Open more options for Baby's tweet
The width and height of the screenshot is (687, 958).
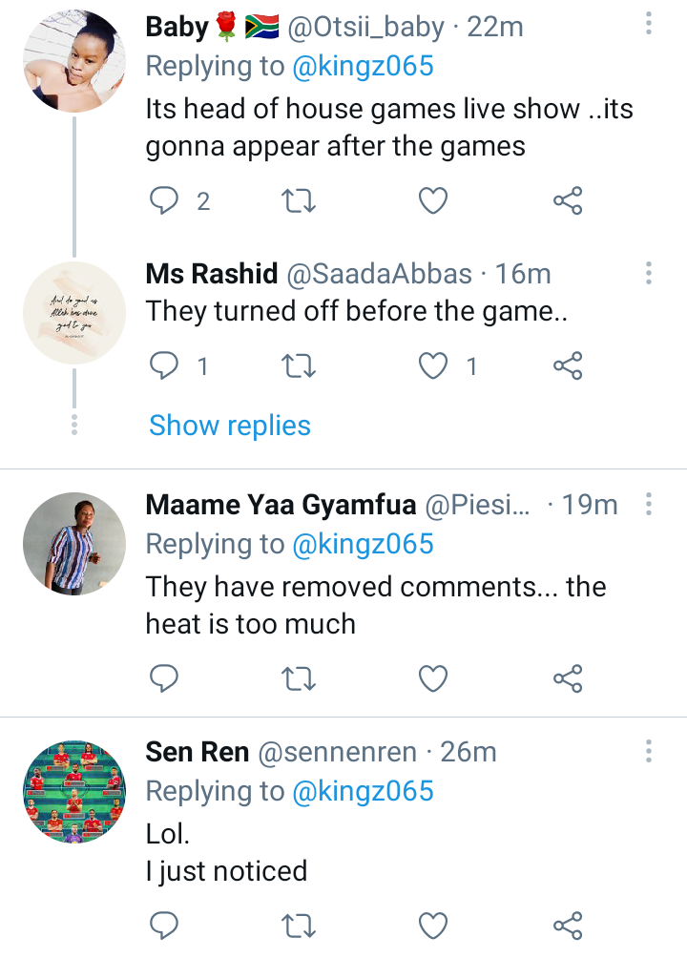648,25
